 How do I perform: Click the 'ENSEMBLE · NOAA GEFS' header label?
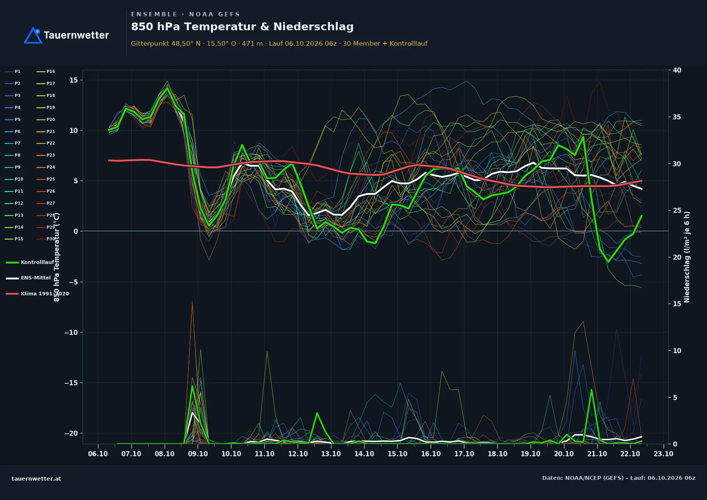click(x=185, y=14)
